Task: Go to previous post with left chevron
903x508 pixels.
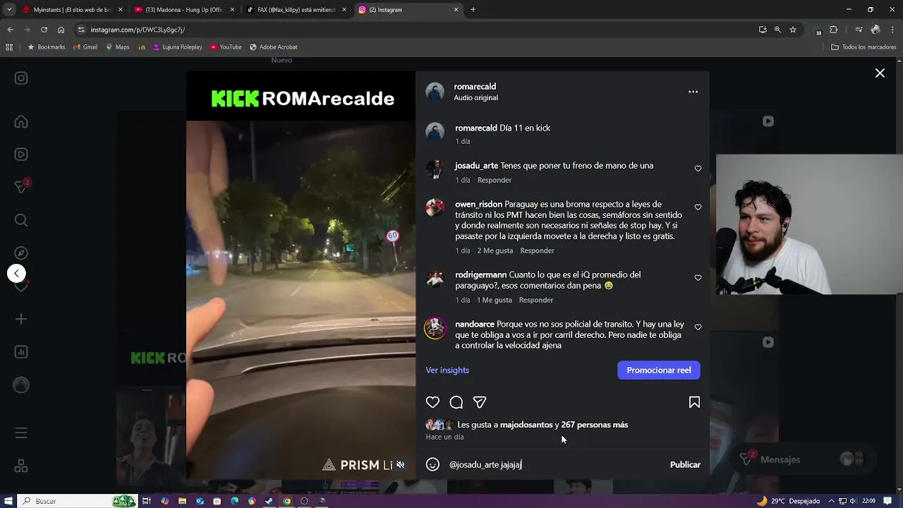Action: tap(16, 273)
